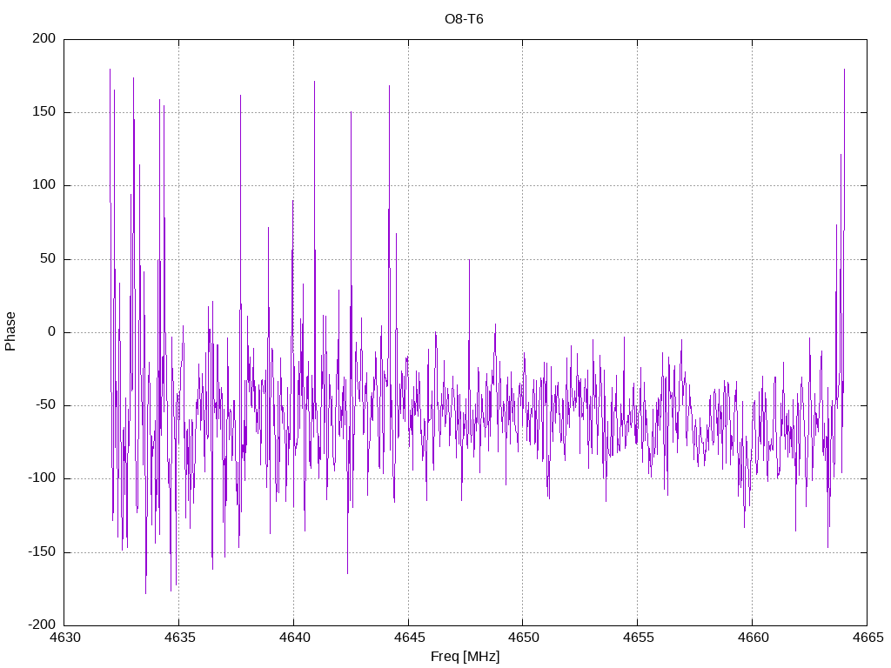Viewport: 891px width, 668px height.
Task: Click the Freq [MHz] axis label
Action: 465,657
